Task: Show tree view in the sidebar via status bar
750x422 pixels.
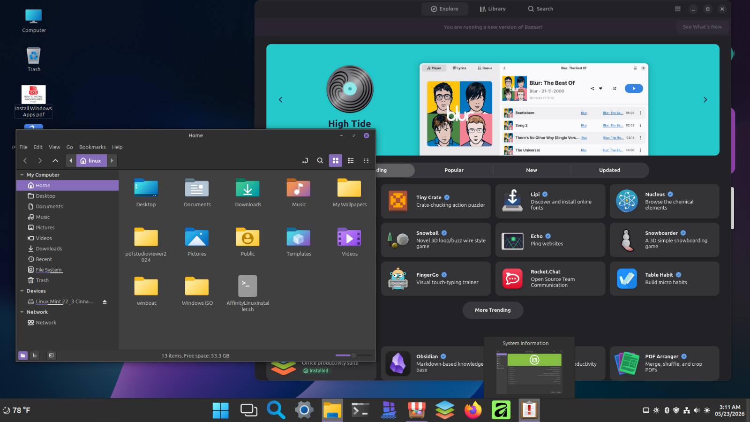Action: pyautogui.click(x=35, y=355)
